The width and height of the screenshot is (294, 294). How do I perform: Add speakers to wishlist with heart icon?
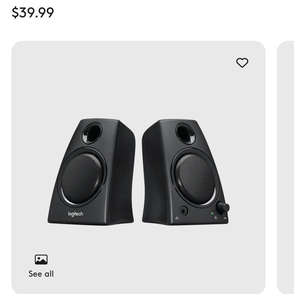(x=242, y=62)
